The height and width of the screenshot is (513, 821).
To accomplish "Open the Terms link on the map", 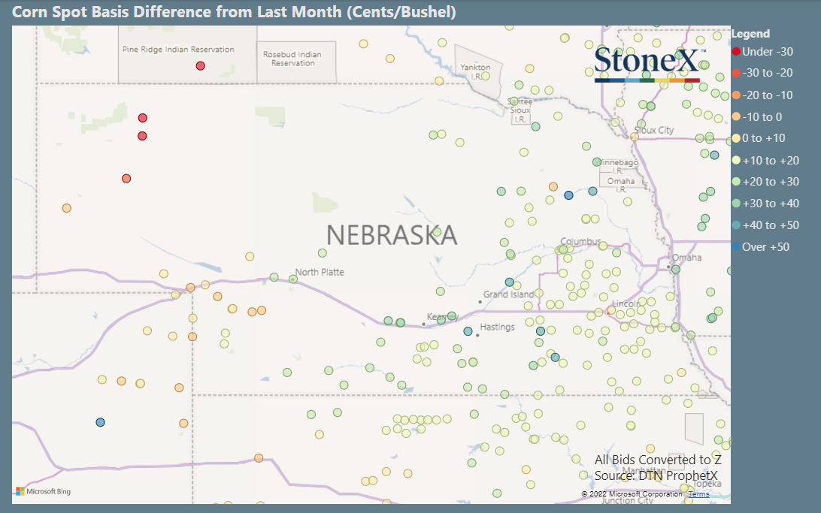I will [x=698, y=494].
